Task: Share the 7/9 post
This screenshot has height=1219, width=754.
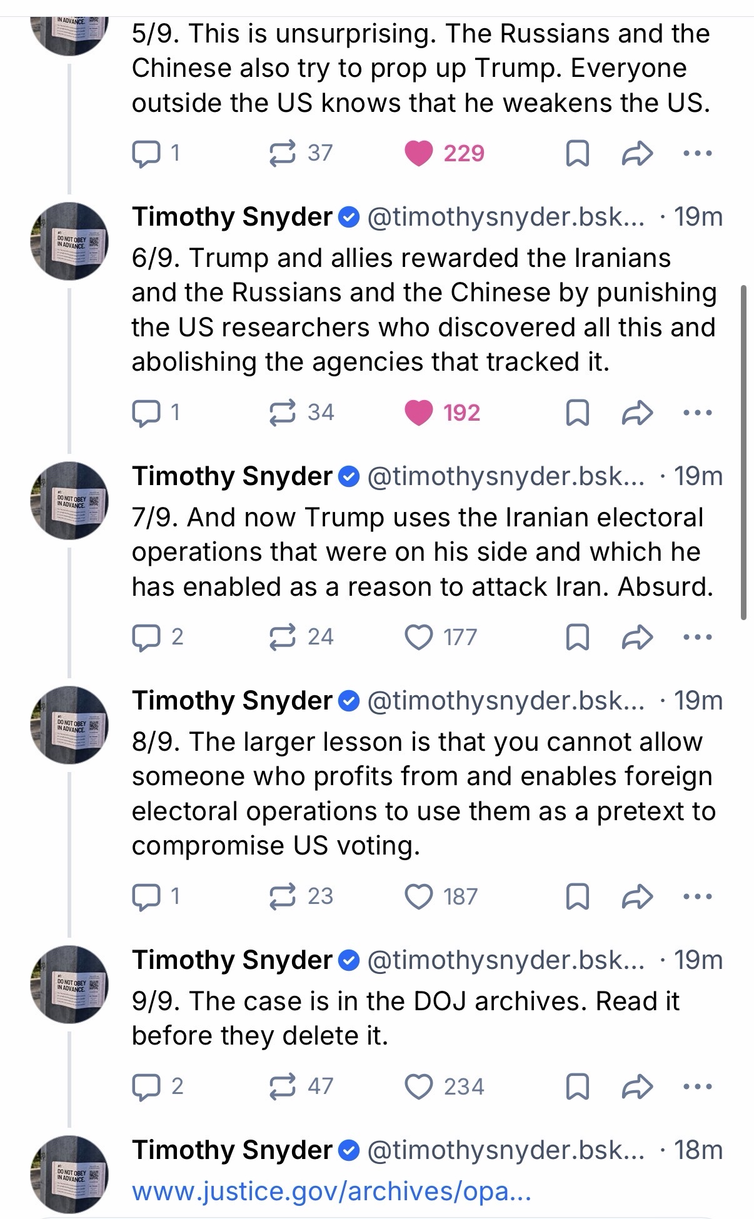Action: click(637, 637)
